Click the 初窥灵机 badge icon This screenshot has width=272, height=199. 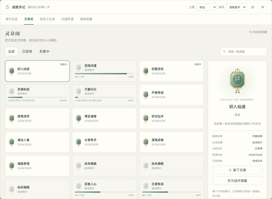(146, 71)
